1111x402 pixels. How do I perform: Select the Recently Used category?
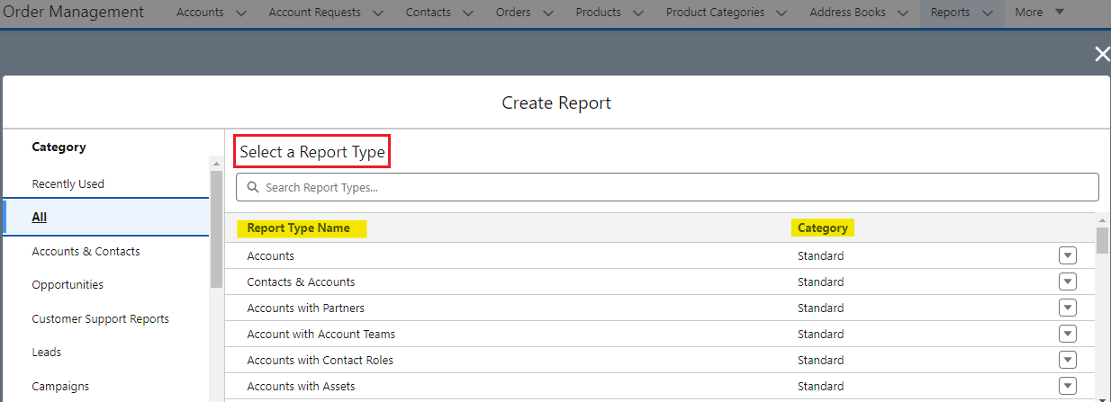(68, 183)
